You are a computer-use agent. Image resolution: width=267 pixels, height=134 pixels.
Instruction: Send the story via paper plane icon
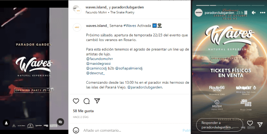(x=260, y=125)
